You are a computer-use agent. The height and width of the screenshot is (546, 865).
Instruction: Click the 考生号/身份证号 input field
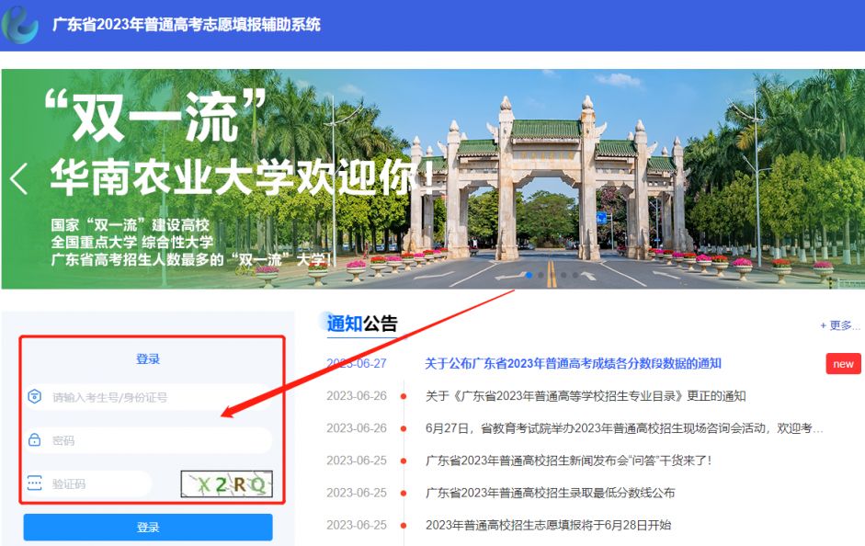pos(148,397)
